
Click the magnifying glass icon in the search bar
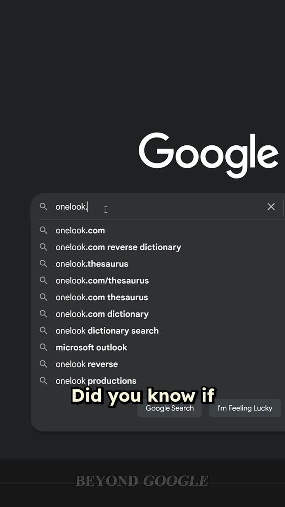tap(44, 206)
